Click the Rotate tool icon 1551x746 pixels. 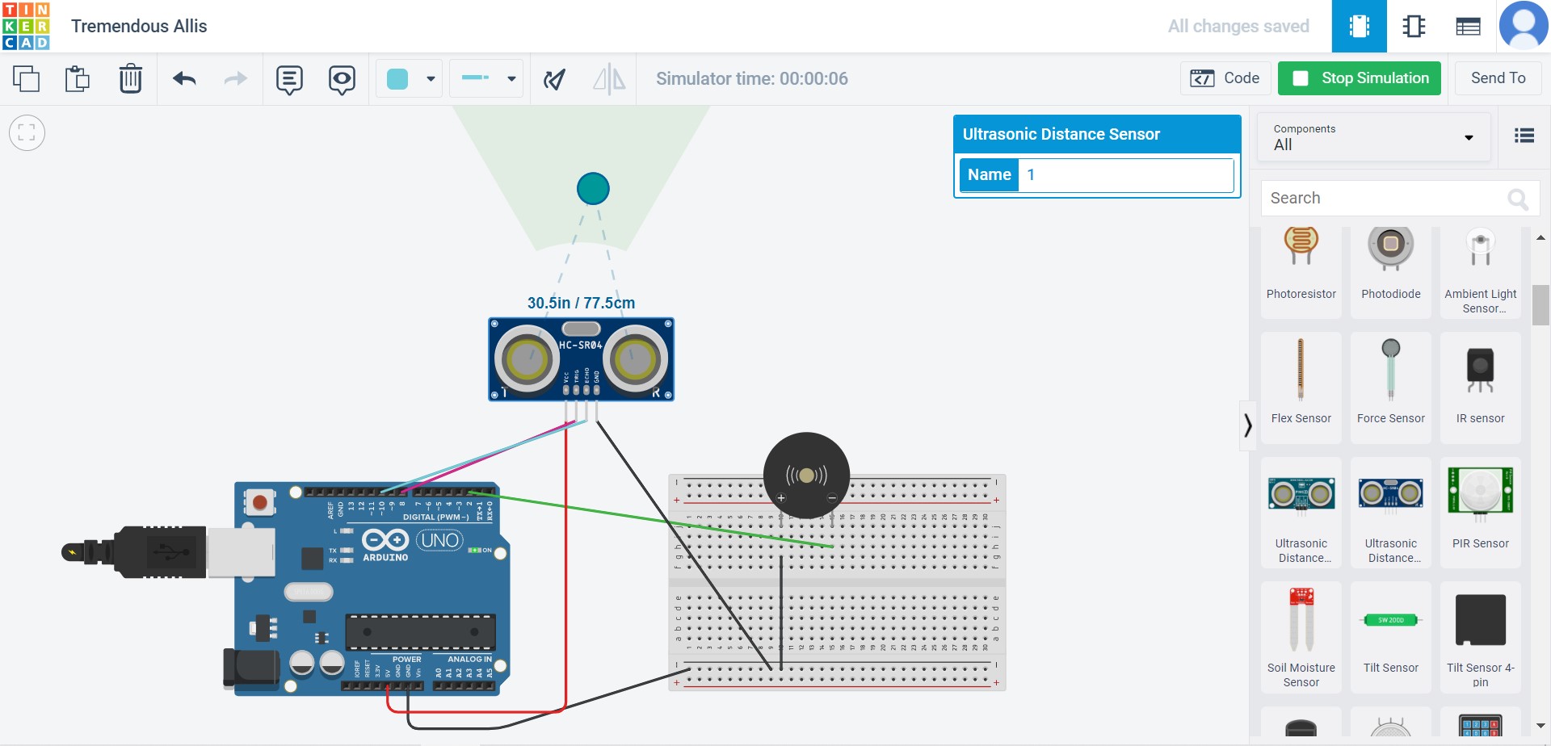tap(554, 78)
